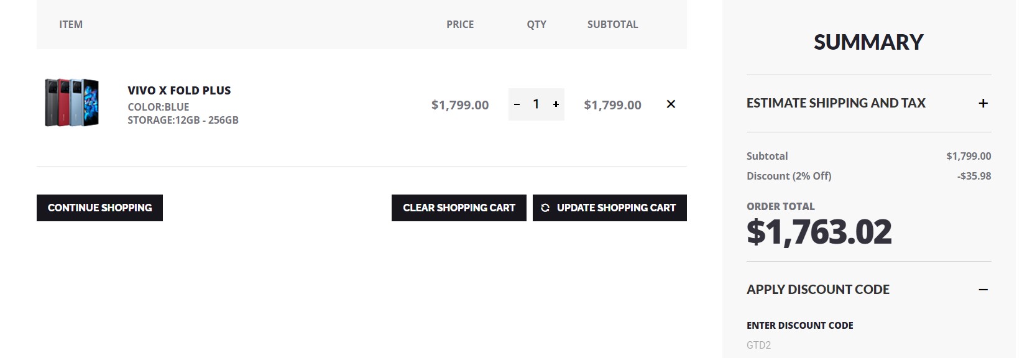Remove the item using the X icon

click(671, 104)
